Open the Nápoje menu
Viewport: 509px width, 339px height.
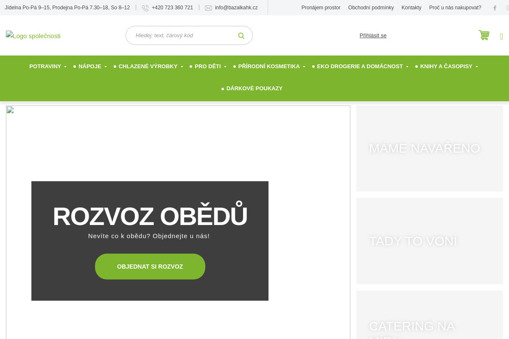pyautogui.click(x=92, y=67)
